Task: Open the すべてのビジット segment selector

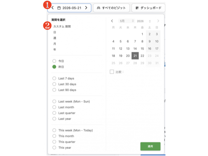Action: (x=111, y=8)
